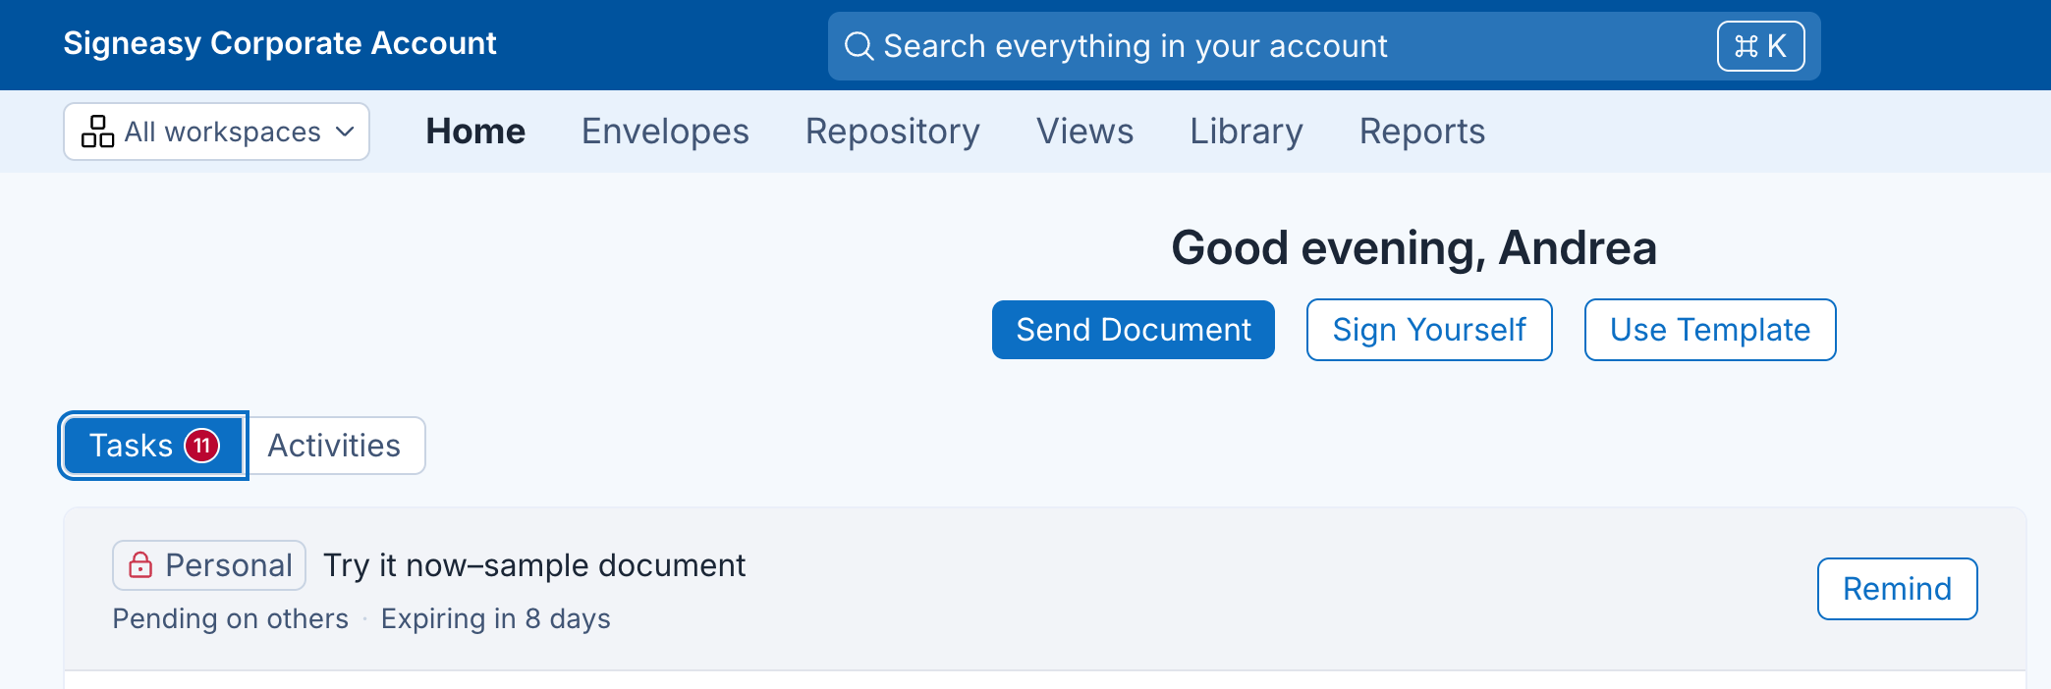
Task: Click the Use Template button
Action: (x=1710, y=330)
